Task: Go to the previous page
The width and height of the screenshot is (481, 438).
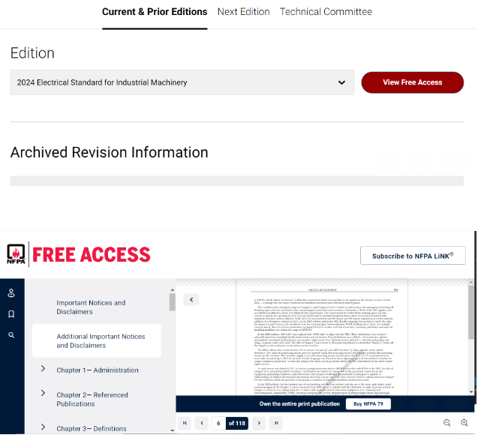Action: pyautogui.click(x=201, y=424)
